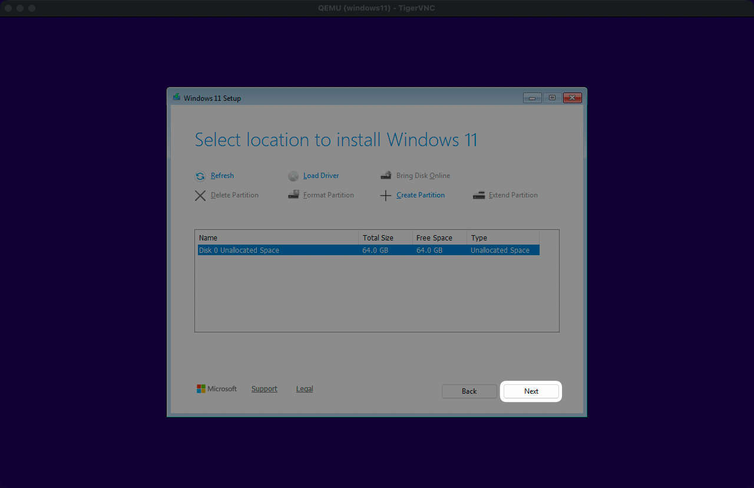
Task: Open the Support link
Action: pos(264,389)
